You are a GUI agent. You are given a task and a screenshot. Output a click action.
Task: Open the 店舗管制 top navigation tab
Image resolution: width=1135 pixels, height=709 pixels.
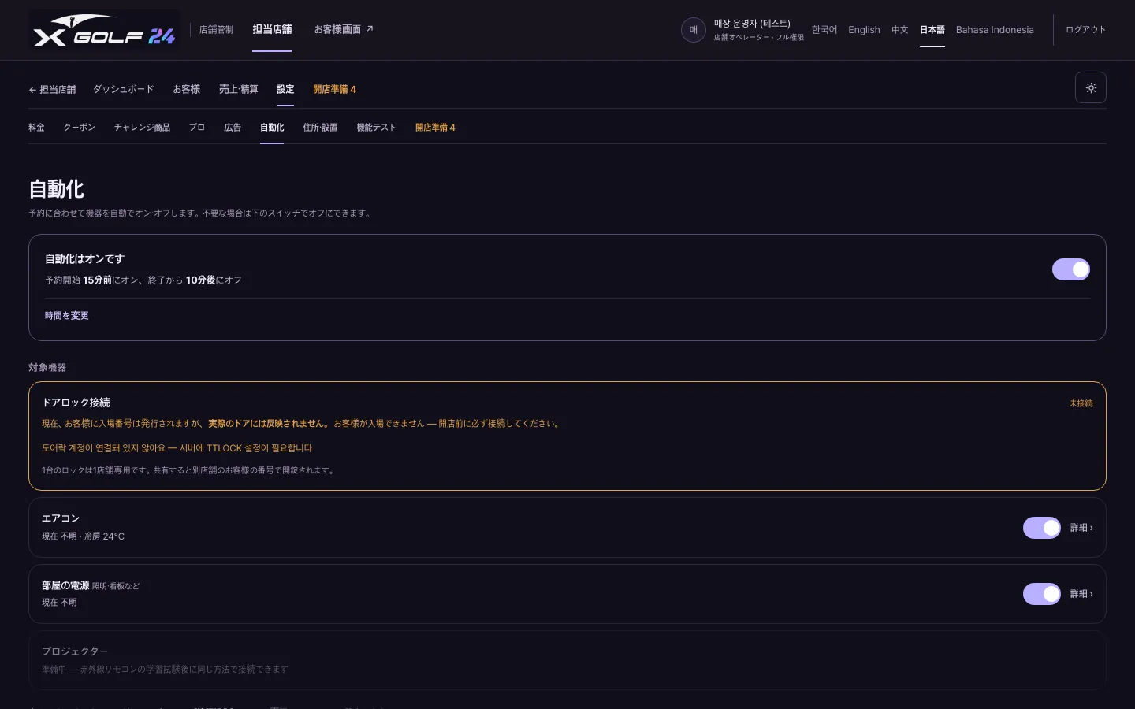pyautogui.click(x=216, y=30)
